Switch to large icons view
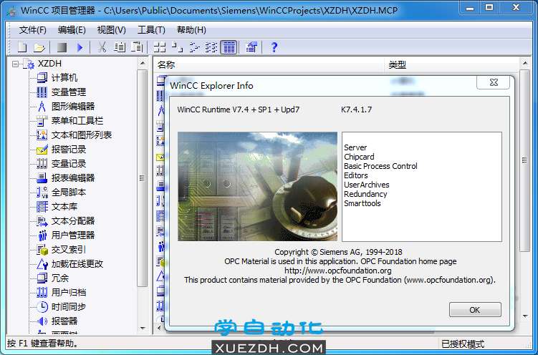Viewport: 538px width, 355px height. (160, 47)
